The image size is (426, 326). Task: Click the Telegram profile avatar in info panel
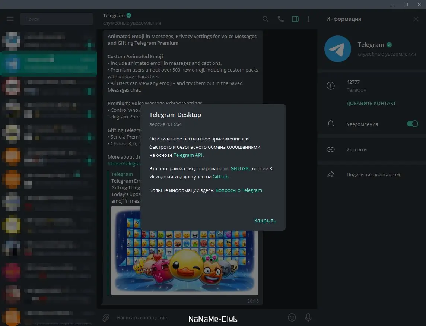pos(337,49)
